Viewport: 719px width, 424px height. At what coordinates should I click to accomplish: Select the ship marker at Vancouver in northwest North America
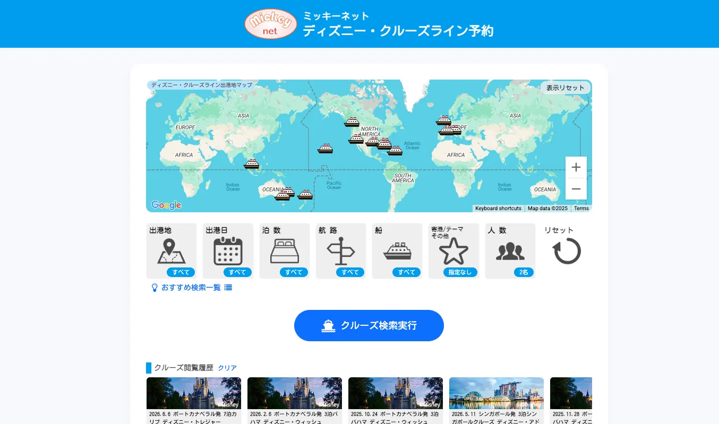pos(352,122)
